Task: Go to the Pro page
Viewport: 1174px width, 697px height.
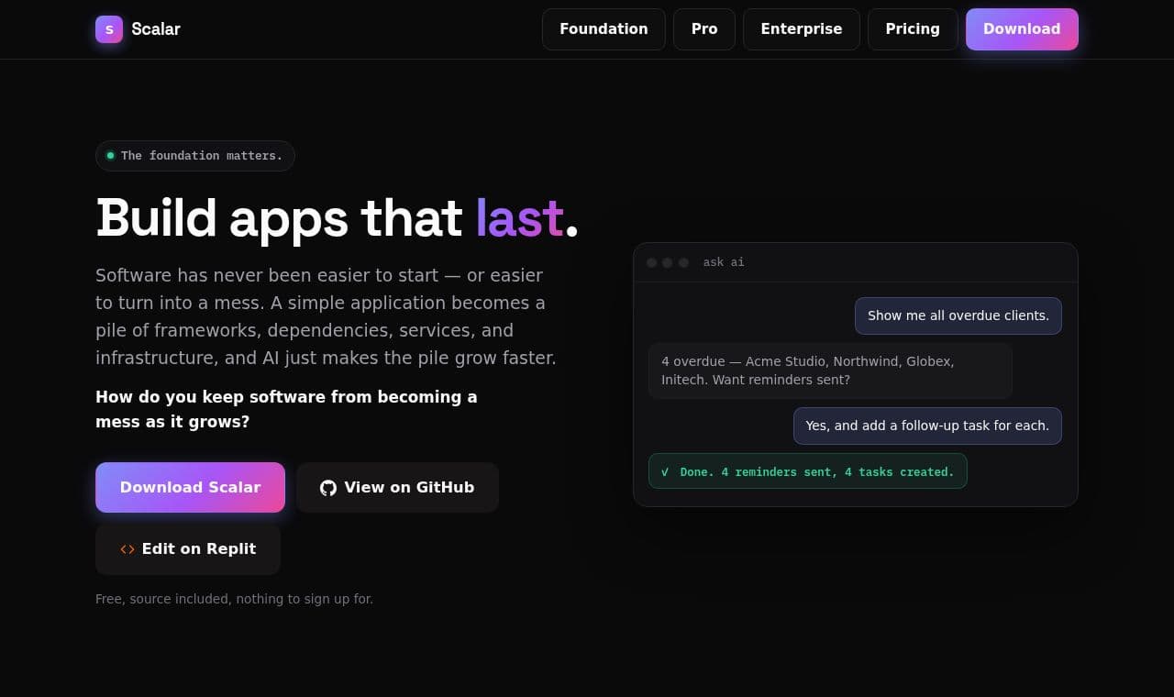Action: 704,29
